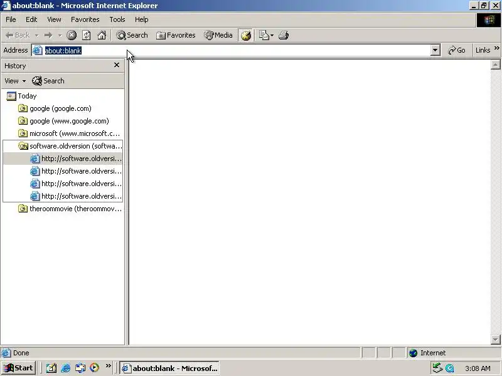Open the Favorites toolbar button

click(176, 35)
